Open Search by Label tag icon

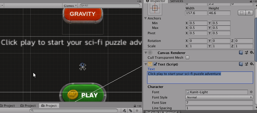coord(131,111)
